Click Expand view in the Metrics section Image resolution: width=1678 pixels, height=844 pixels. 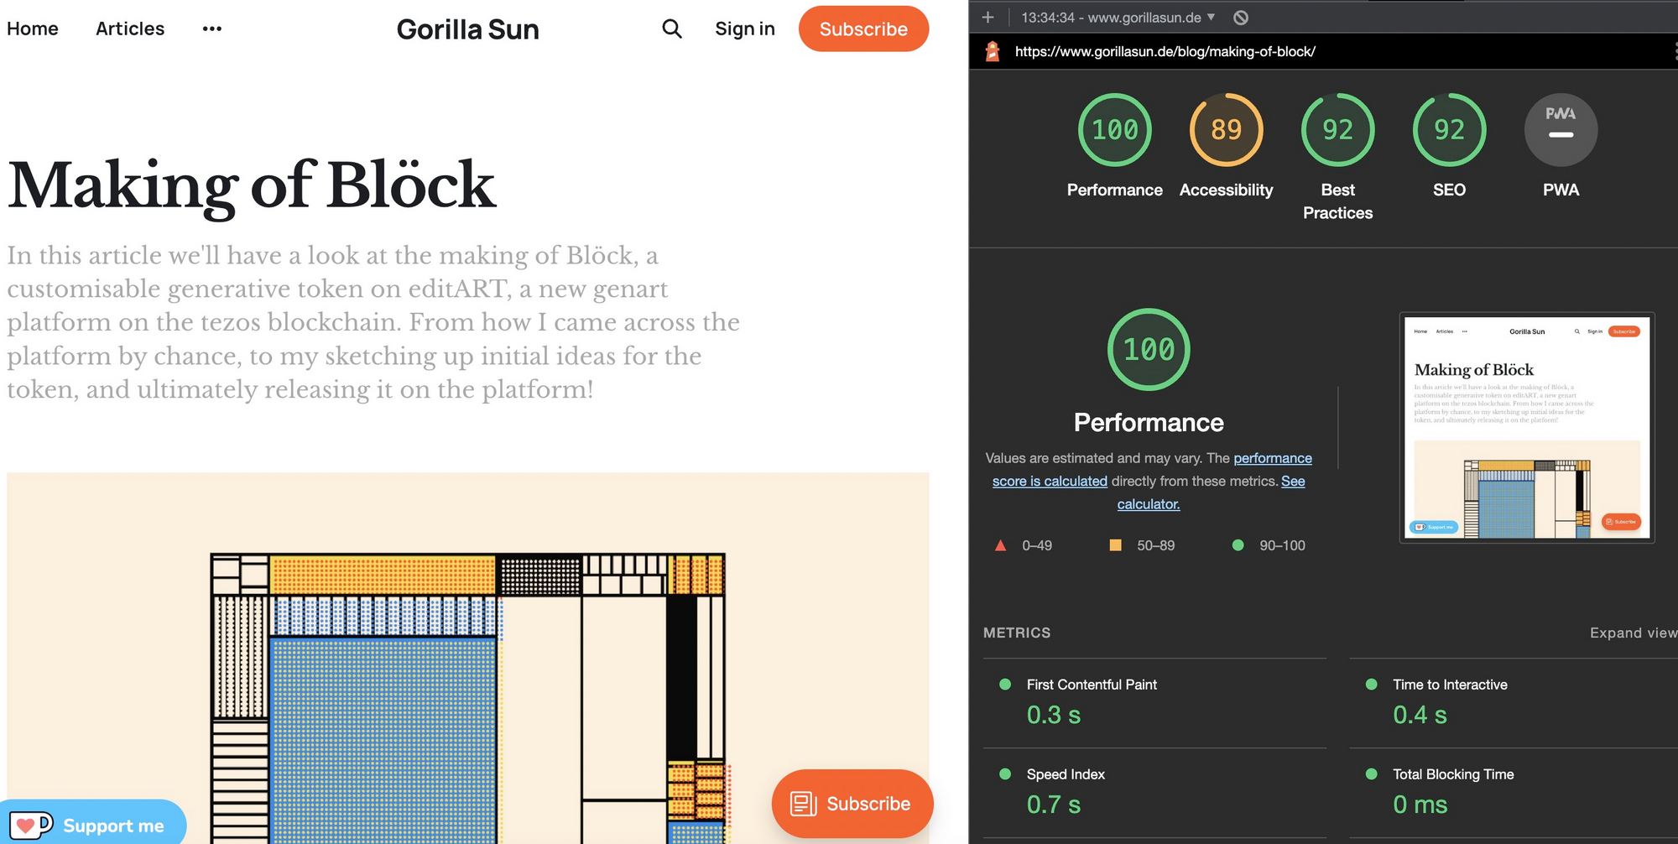1633,633
